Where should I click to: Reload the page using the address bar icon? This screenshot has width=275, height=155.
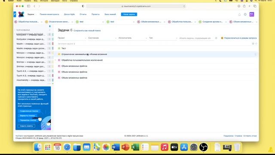[x=184, y=6]
